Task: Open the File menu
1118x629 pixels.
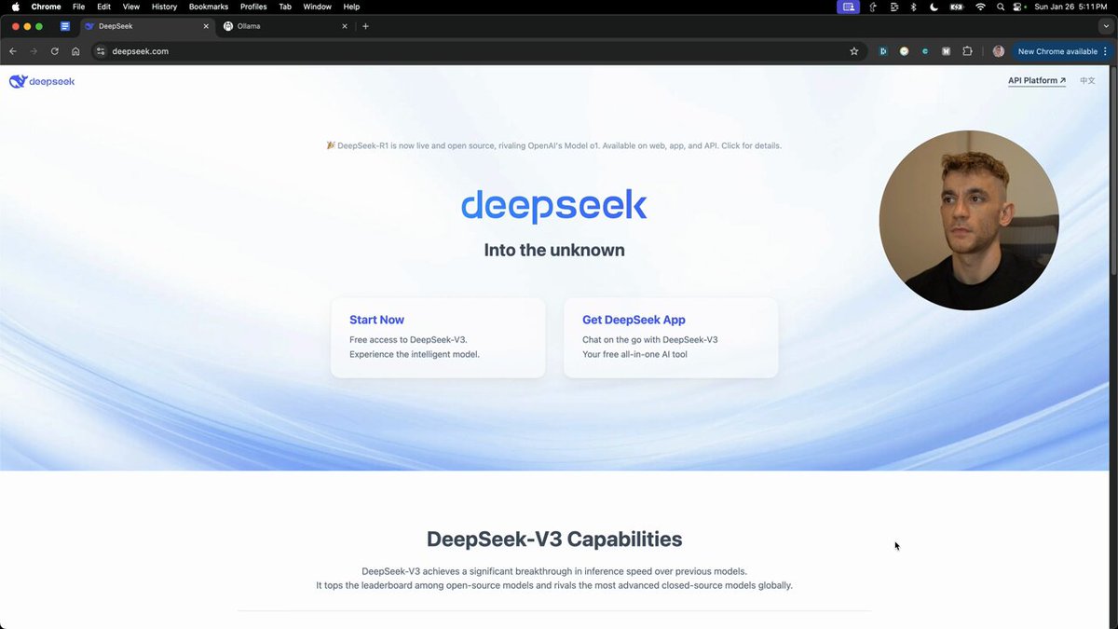Action: coord(78,7)
